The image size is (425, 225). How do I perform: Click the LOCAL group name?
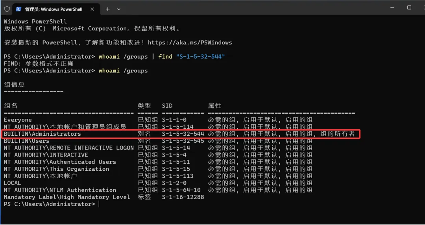pyautogui.click(x=13, y=183)
